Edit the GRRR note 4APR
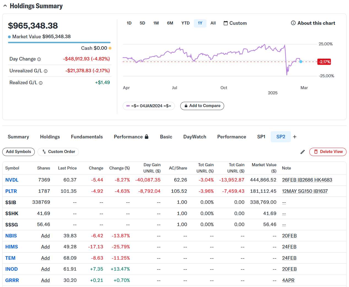Viewport: 349px width, 287px height. (x=288, y=280)
